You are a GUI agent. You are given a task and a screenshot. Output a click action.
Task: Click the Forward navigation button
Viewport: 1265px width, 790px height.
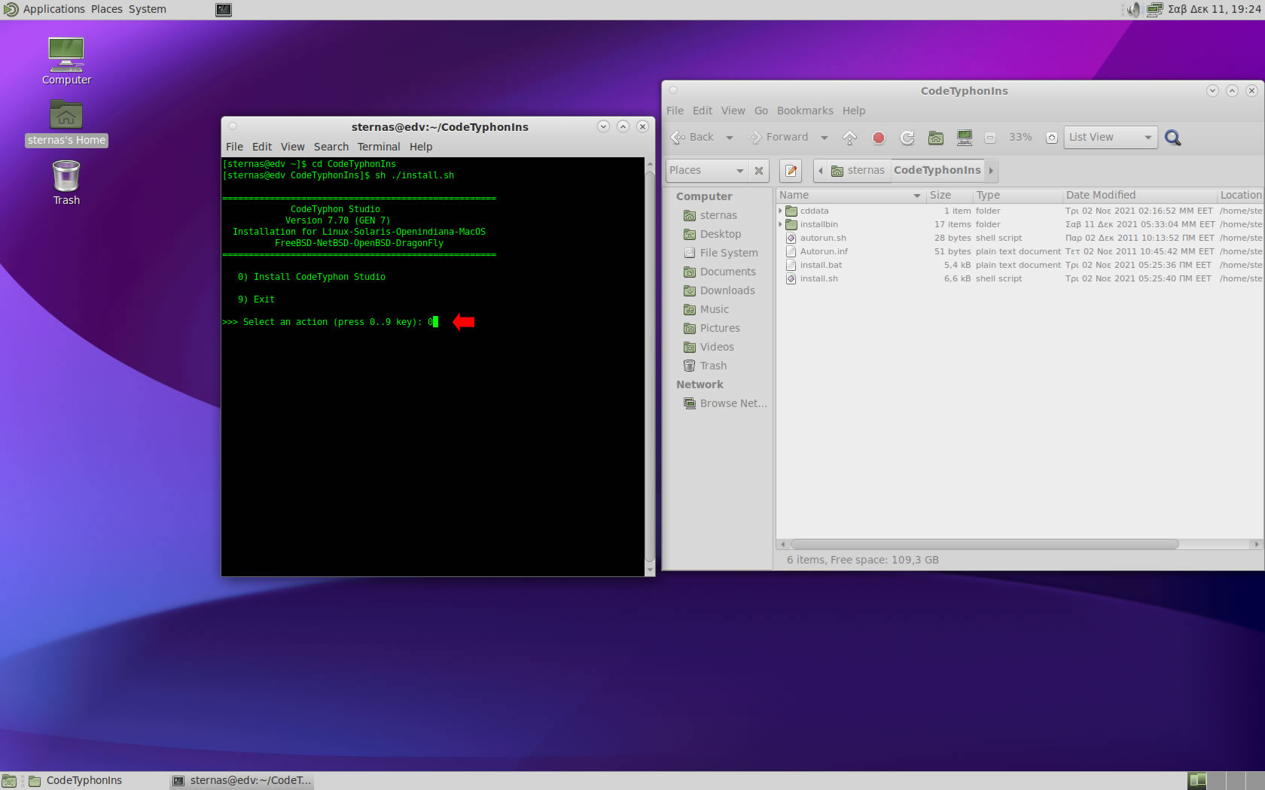(x=778, y=137)
